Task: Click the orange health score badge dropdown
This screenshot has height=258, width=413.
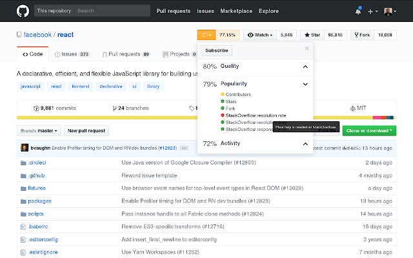Action: pyautogui.click(x=206, y=35)
